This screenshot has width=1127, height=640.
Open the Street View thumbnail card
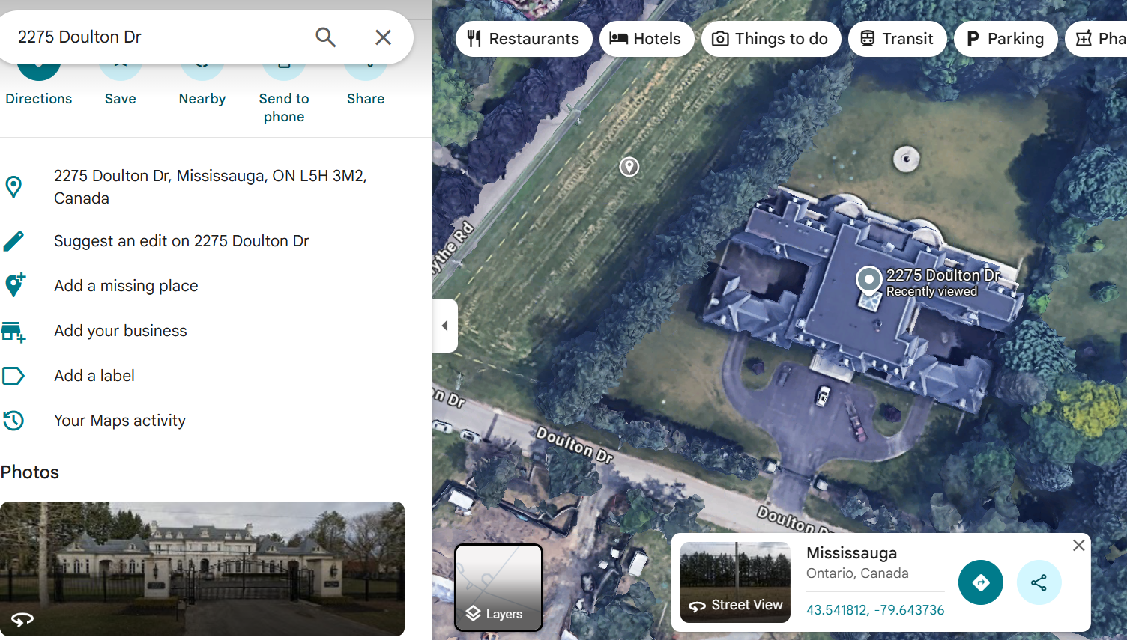coord(735,582)
